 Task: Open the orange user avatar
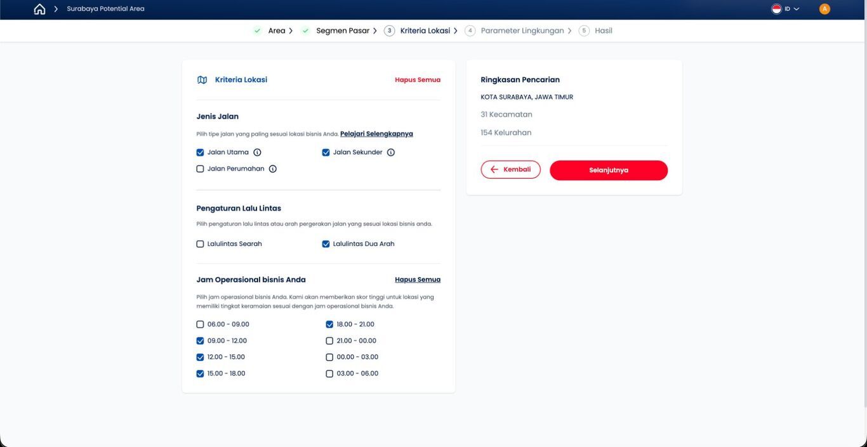pos(824,9)
